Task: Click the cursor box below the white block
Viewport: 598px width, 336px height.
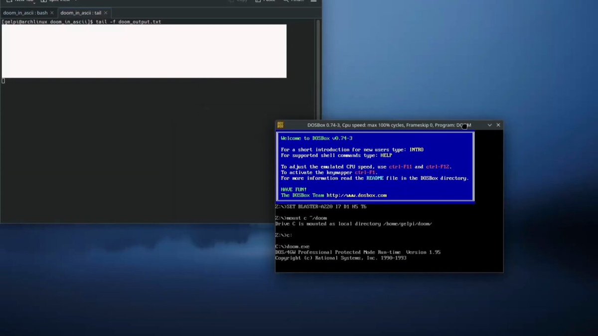Action: [3, 81]
